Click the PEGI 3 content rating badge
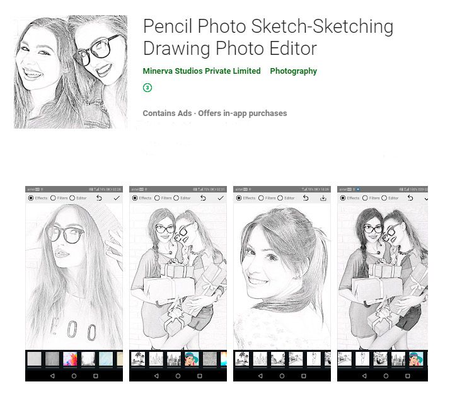This screenshot has width=450, height=401. [147, 88]
